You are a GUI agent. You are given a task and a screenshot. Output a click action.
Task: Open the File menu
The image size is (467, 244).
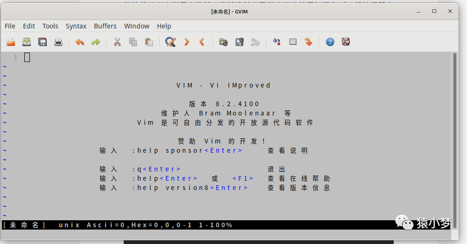pyautogui.click(x=10, y=26)
